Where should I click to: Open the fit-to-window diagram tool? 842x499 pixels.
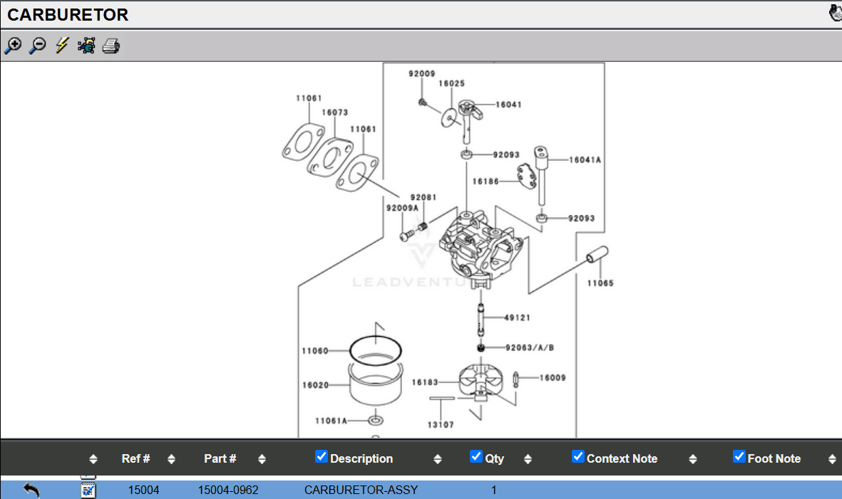(86, 45)
